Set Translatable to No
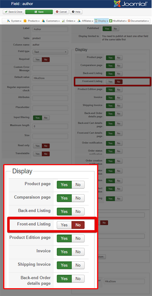 point(46,154)
